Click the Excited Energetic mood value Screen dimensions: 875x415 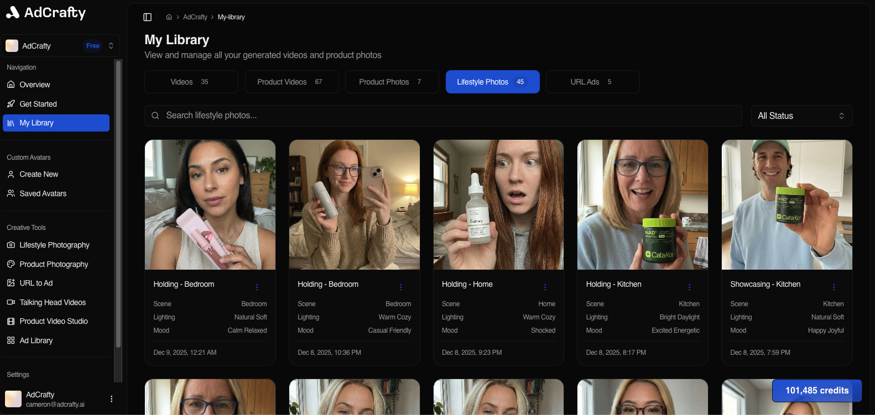675,330
